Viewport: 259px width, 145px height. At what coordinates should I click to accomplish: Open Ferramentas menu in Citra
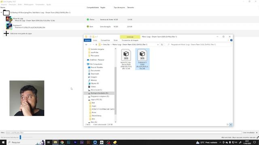(x=40, y=4)
